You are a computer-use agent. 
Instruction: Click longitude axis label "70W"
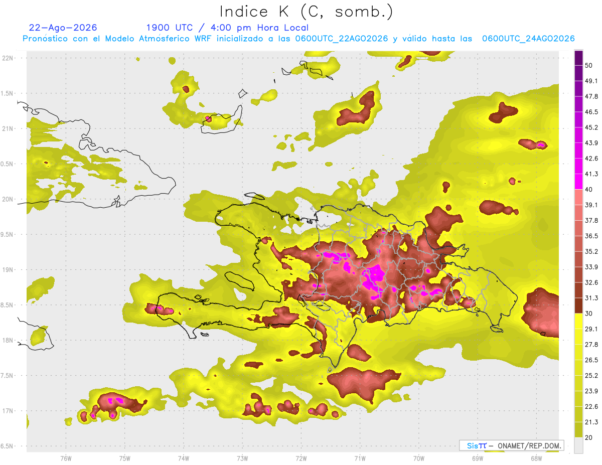click(x=419, y=458)
